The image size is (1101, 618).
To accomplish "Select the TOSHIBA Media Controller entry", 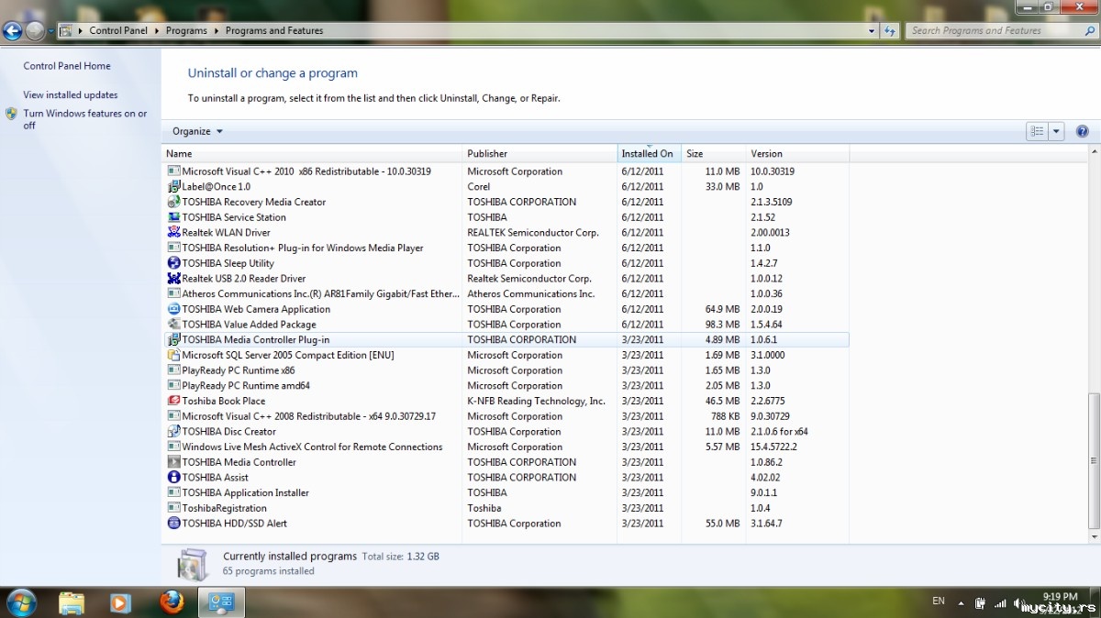I will pyautogui.click(x=506, y=462).
